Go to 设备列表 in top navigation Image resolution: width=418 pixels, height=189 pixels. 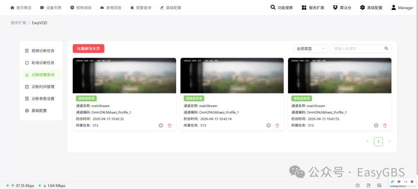click(51, 8)
